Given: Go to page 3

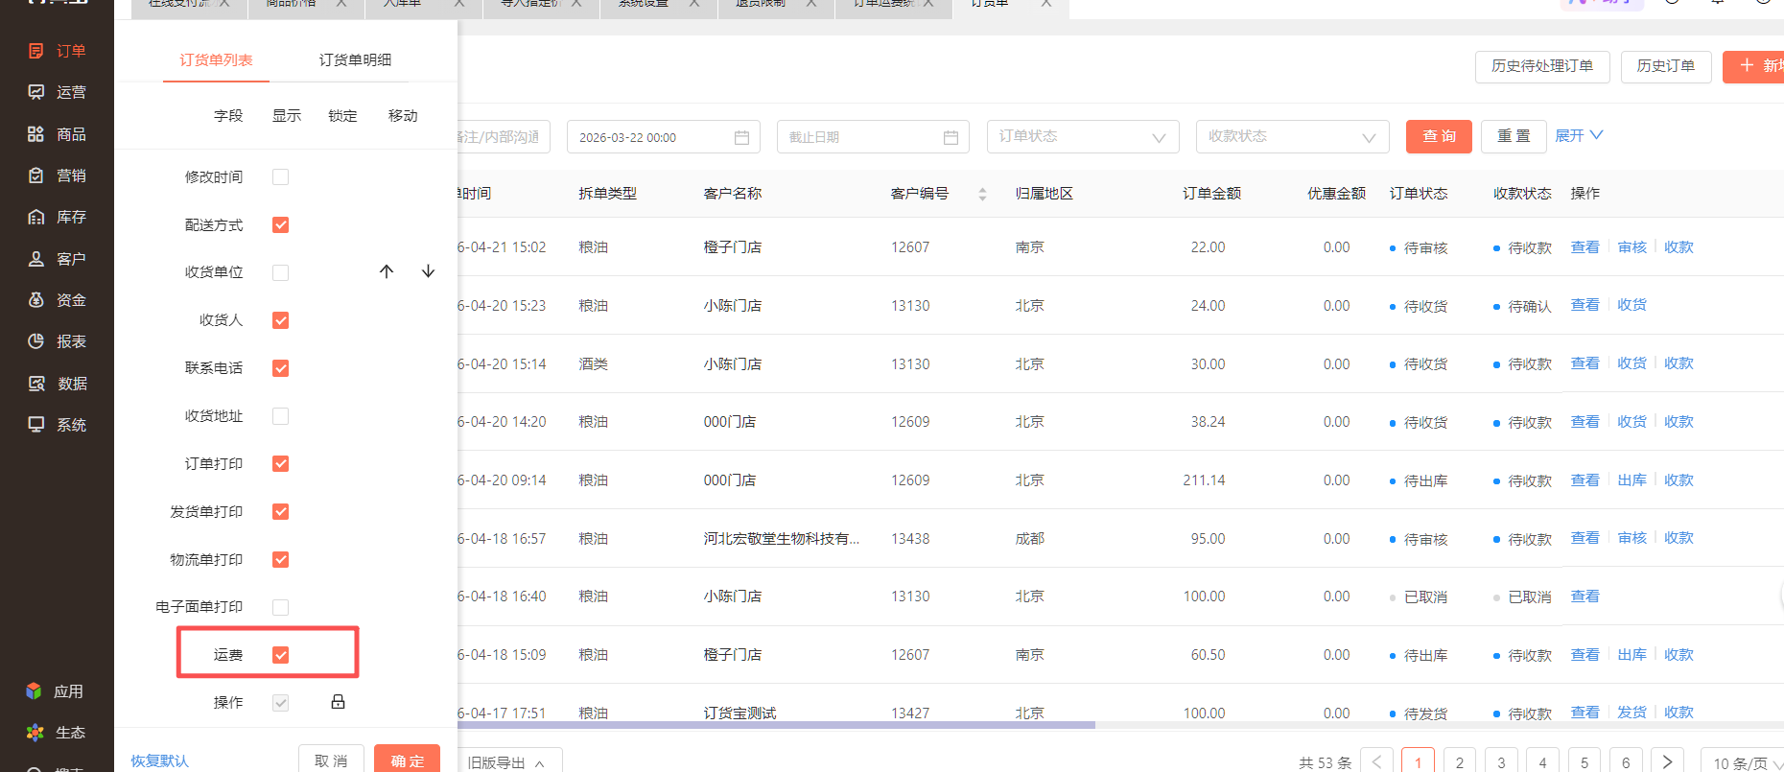Looking at the screenshot, I should [x=1501, y=761].
